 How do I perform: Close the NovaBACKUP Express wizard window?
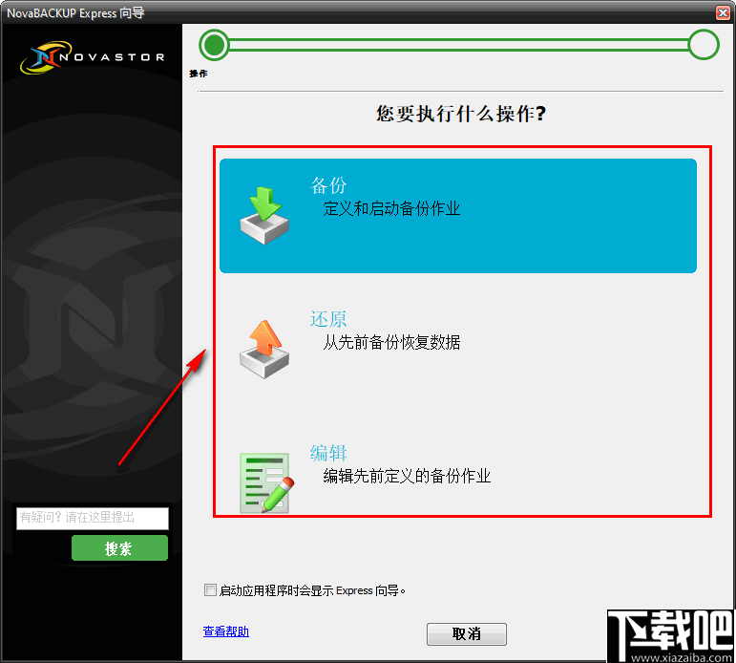(x=723, y=12)
